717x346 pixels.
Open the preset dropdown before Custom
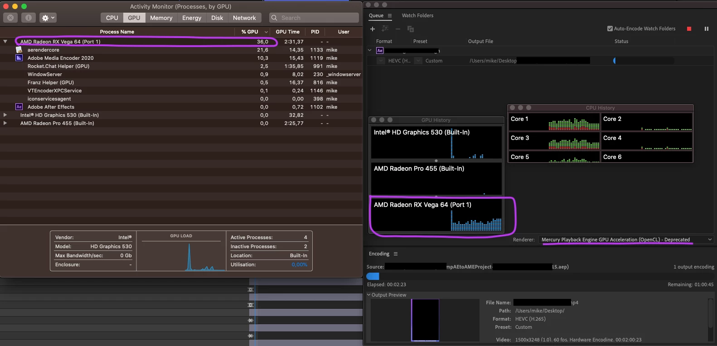(418, 61)
